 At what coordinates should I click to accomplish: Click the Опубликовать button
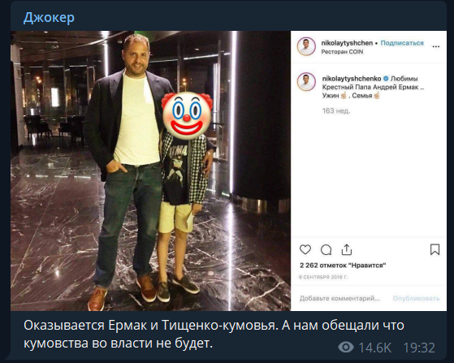pos(416,298)
